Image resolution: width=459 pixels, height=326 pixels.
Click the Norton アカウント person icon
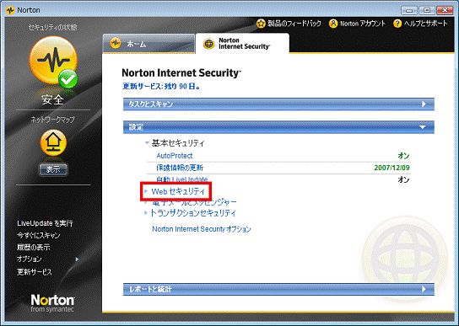pyautogui.click(x=333, y=24)
